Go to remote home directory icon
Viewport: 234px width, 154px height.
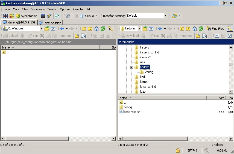click(x=195, y=29)
